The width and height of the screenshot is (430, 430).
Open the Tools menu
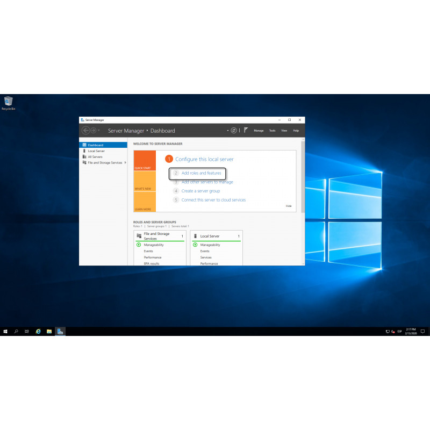tap(272, 131)
